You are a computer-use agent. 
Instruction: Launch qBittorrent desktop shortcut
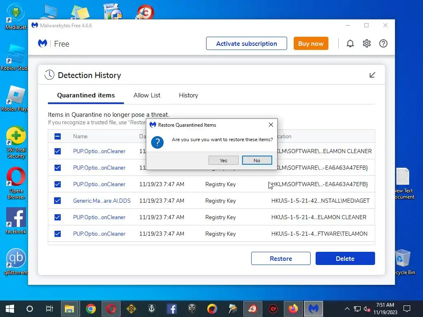tap(16, 262)
